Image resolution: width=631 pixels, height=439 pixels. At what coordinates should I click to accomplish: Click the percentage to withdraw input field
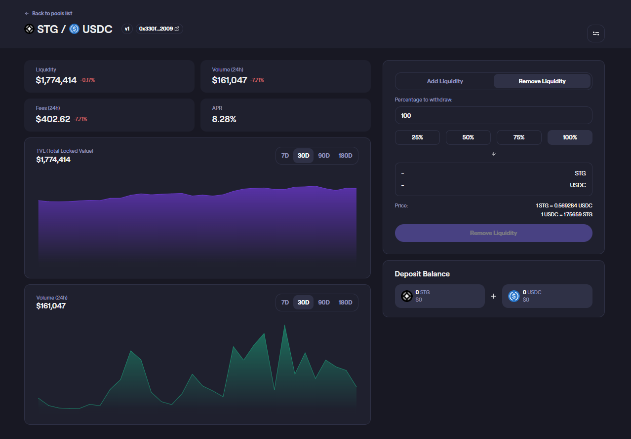pos(493,116)
